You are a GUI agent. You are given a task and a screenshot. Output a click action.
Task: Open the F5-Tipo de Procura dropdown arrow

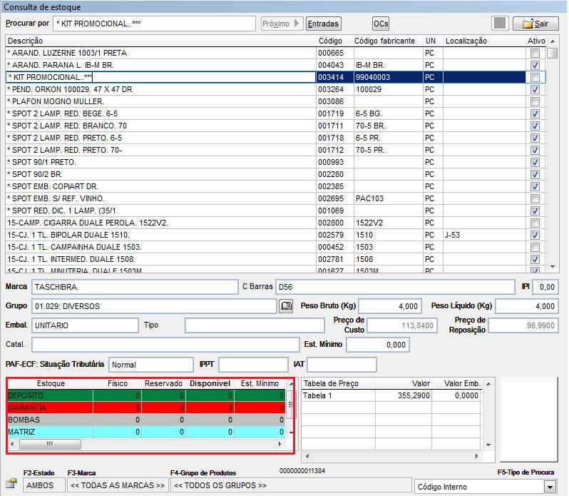coord(550,487)
